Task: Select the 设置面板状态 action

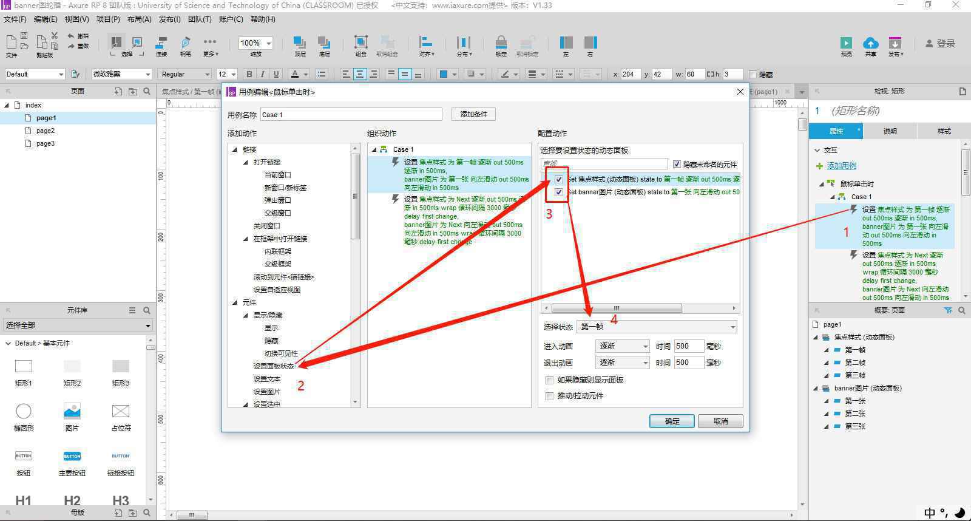Action: coord(273,366)
